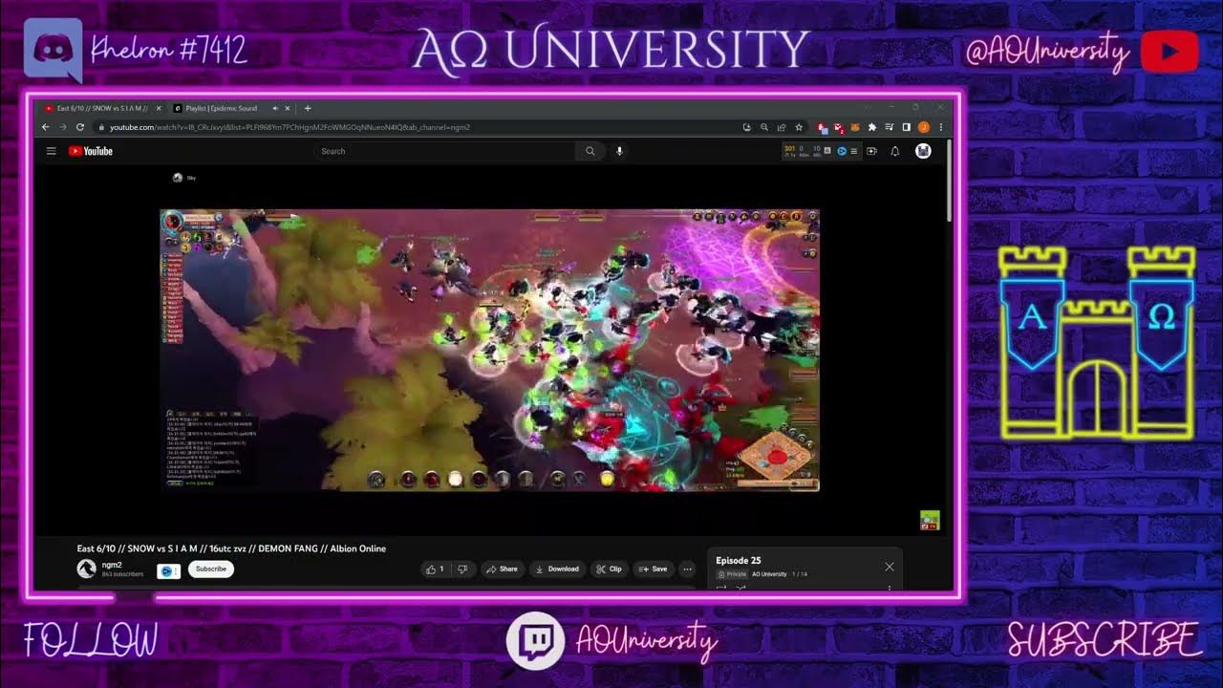1223x688 pixels.
Task: Open the Chrome profile avatar
Action: tap(924, 127)
